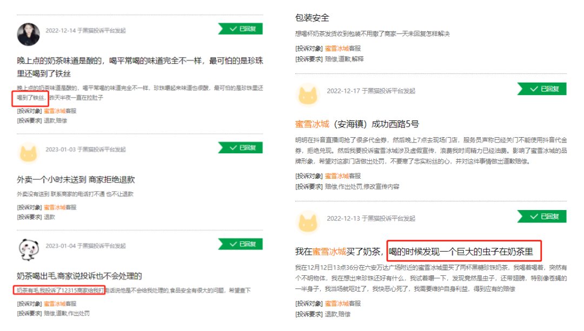Open complaint titled 外卖一个小时未送到 商家拒绝退款
Viewport: 584px width, 331px height.
76,180
